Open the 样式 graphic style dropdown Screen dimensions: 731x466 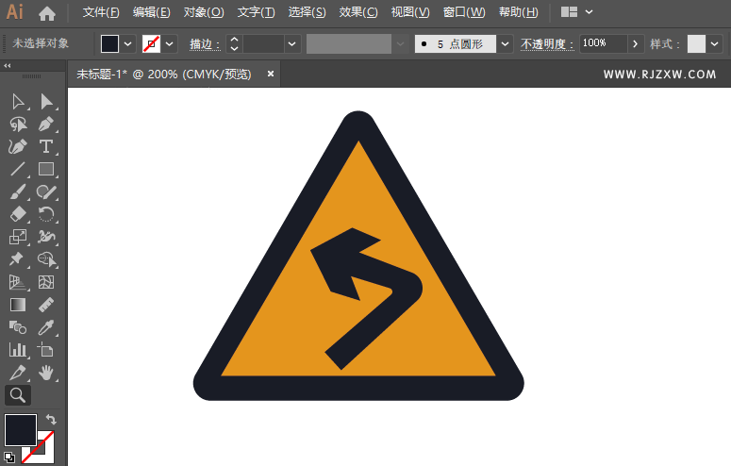(714, 44)
